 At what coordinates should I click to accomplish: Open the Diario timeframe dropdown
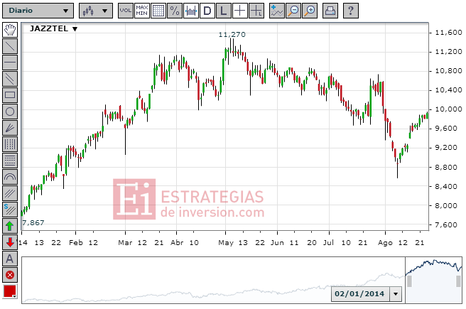point(38,11)
